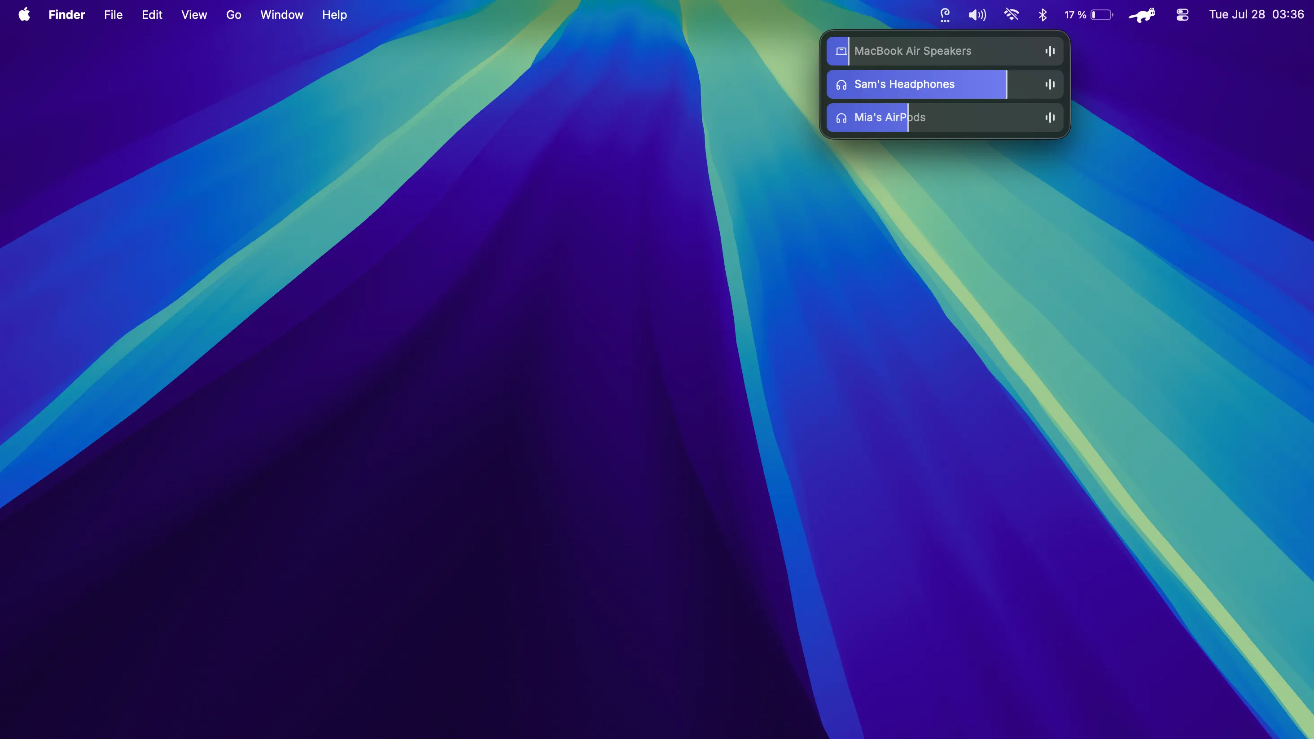This screenshot has height=739, width=1314.
Task: Open the Edit menu
Action: point(152,15)
